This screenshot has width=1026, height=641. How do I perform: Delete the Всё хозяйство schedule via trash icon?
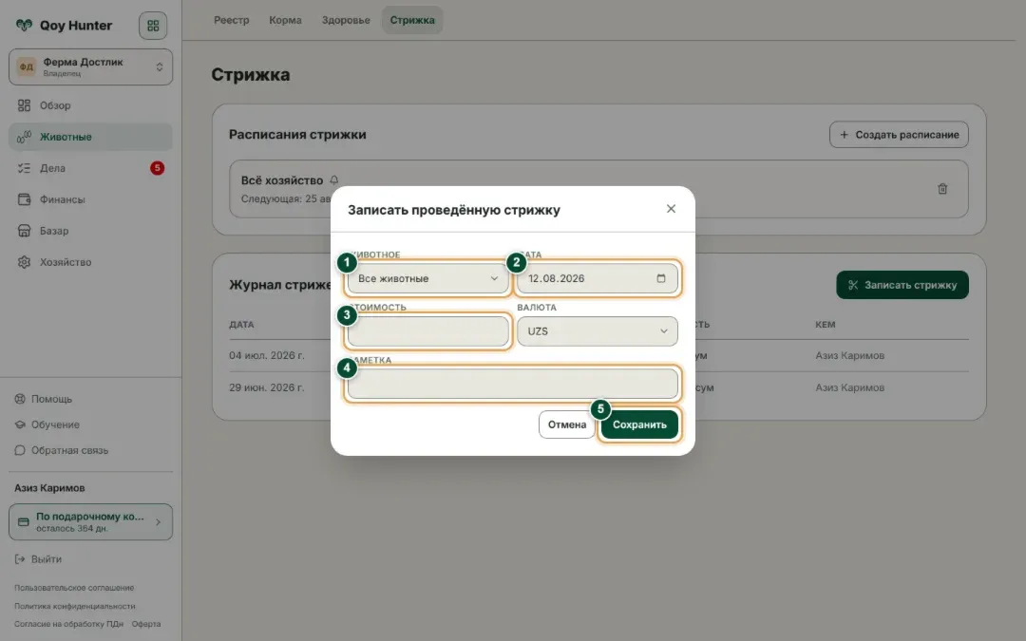coord(942,189)
